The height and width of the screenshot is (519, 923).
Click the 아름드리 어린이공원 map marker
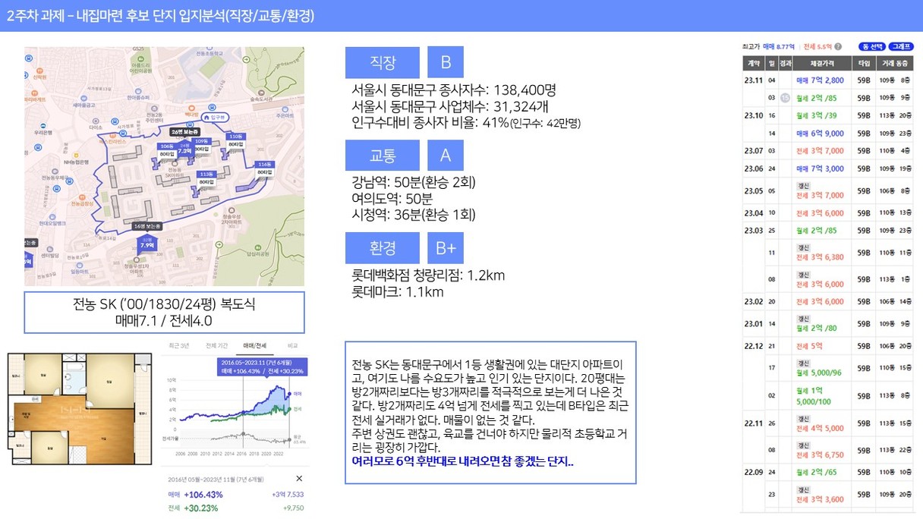(x=140, y=66)
